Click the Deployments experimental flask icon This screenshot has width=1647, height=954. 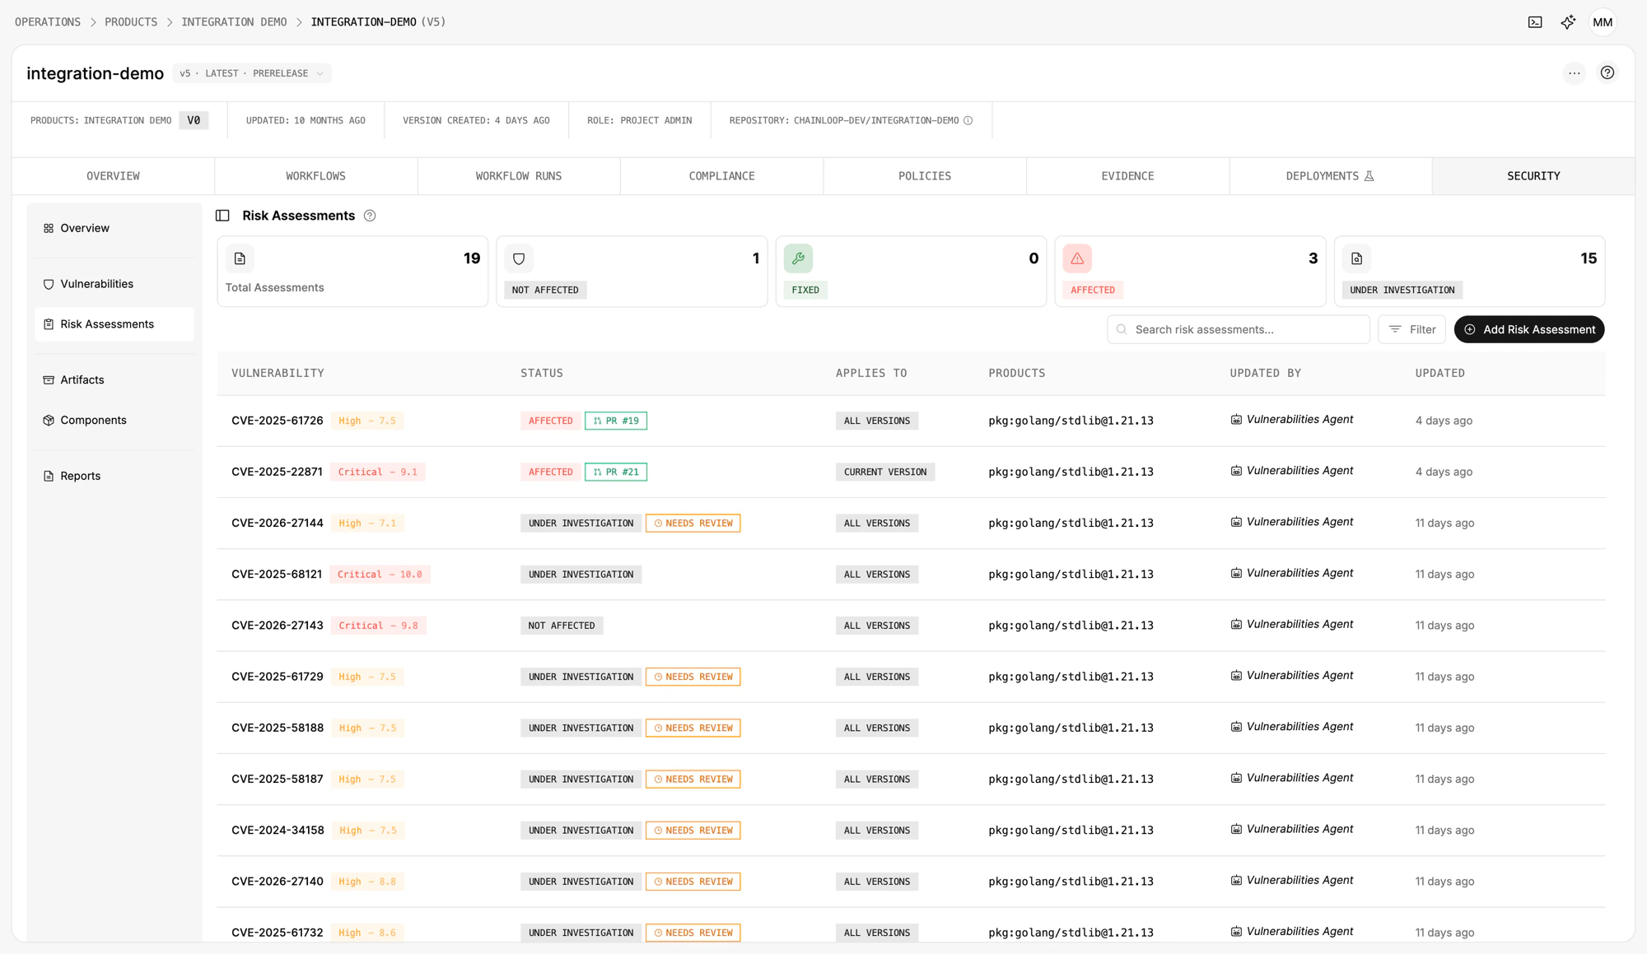pyautogui.click(x=1369, y=176)
